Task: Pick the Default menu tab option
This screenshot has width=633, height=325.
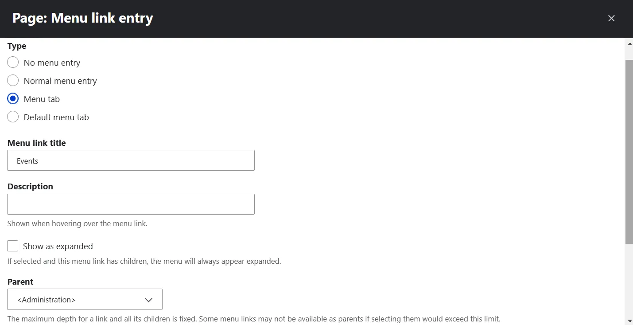Action: 13,117
